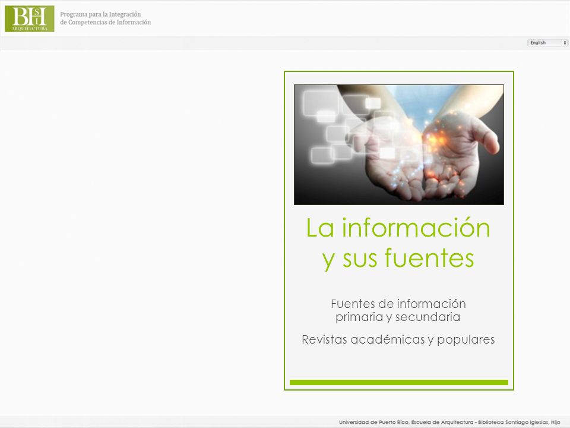This screenshot has width=570, height=428.
Task: Click the 'y sus fuentes' title line
Action: tap(398, 259)
